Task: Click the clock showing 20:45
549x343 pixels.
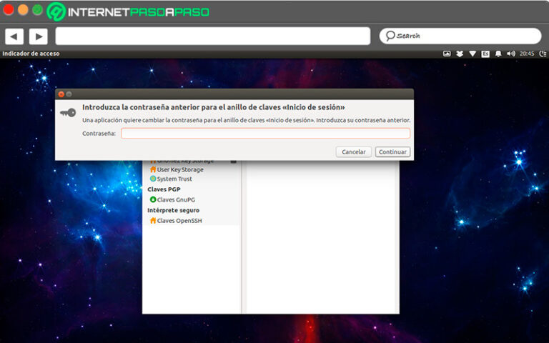Action: (x=527, y=54)
